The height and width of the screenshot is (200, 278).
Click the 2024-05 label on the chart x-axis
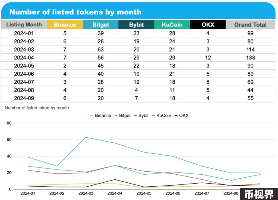(144, 193)
